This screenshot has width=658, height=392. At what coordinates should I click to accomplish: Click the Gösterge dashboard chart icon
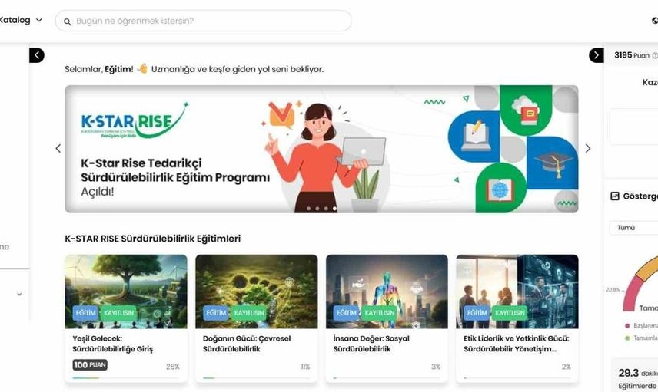(x=615, y=196)
